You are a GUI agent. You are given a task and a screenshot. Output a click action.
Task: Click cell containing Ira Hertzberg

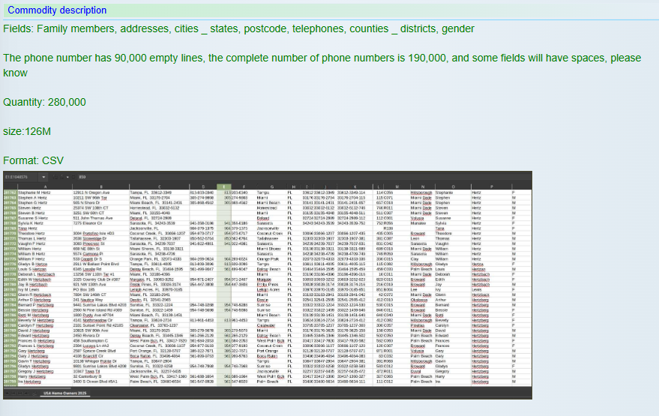(30, 381)
